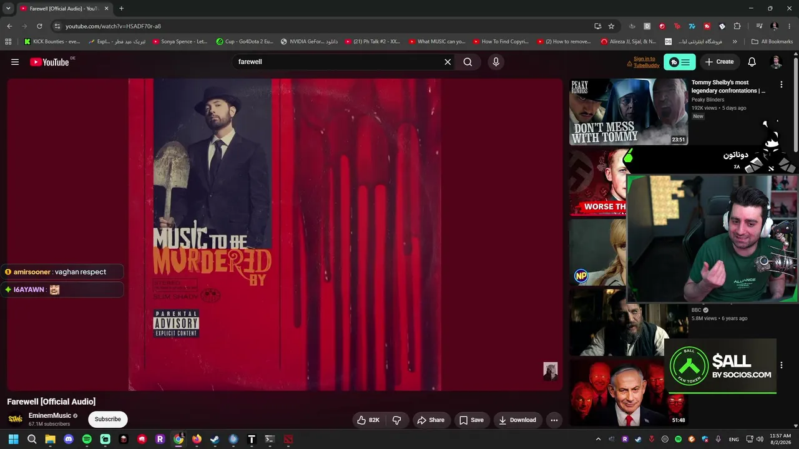This screenshot has height=449, width=799.
Task: Open the tab search dropdown
Action: coord(8,9)
